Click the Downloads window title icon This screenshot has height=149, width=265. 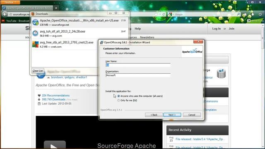[33, 14]
